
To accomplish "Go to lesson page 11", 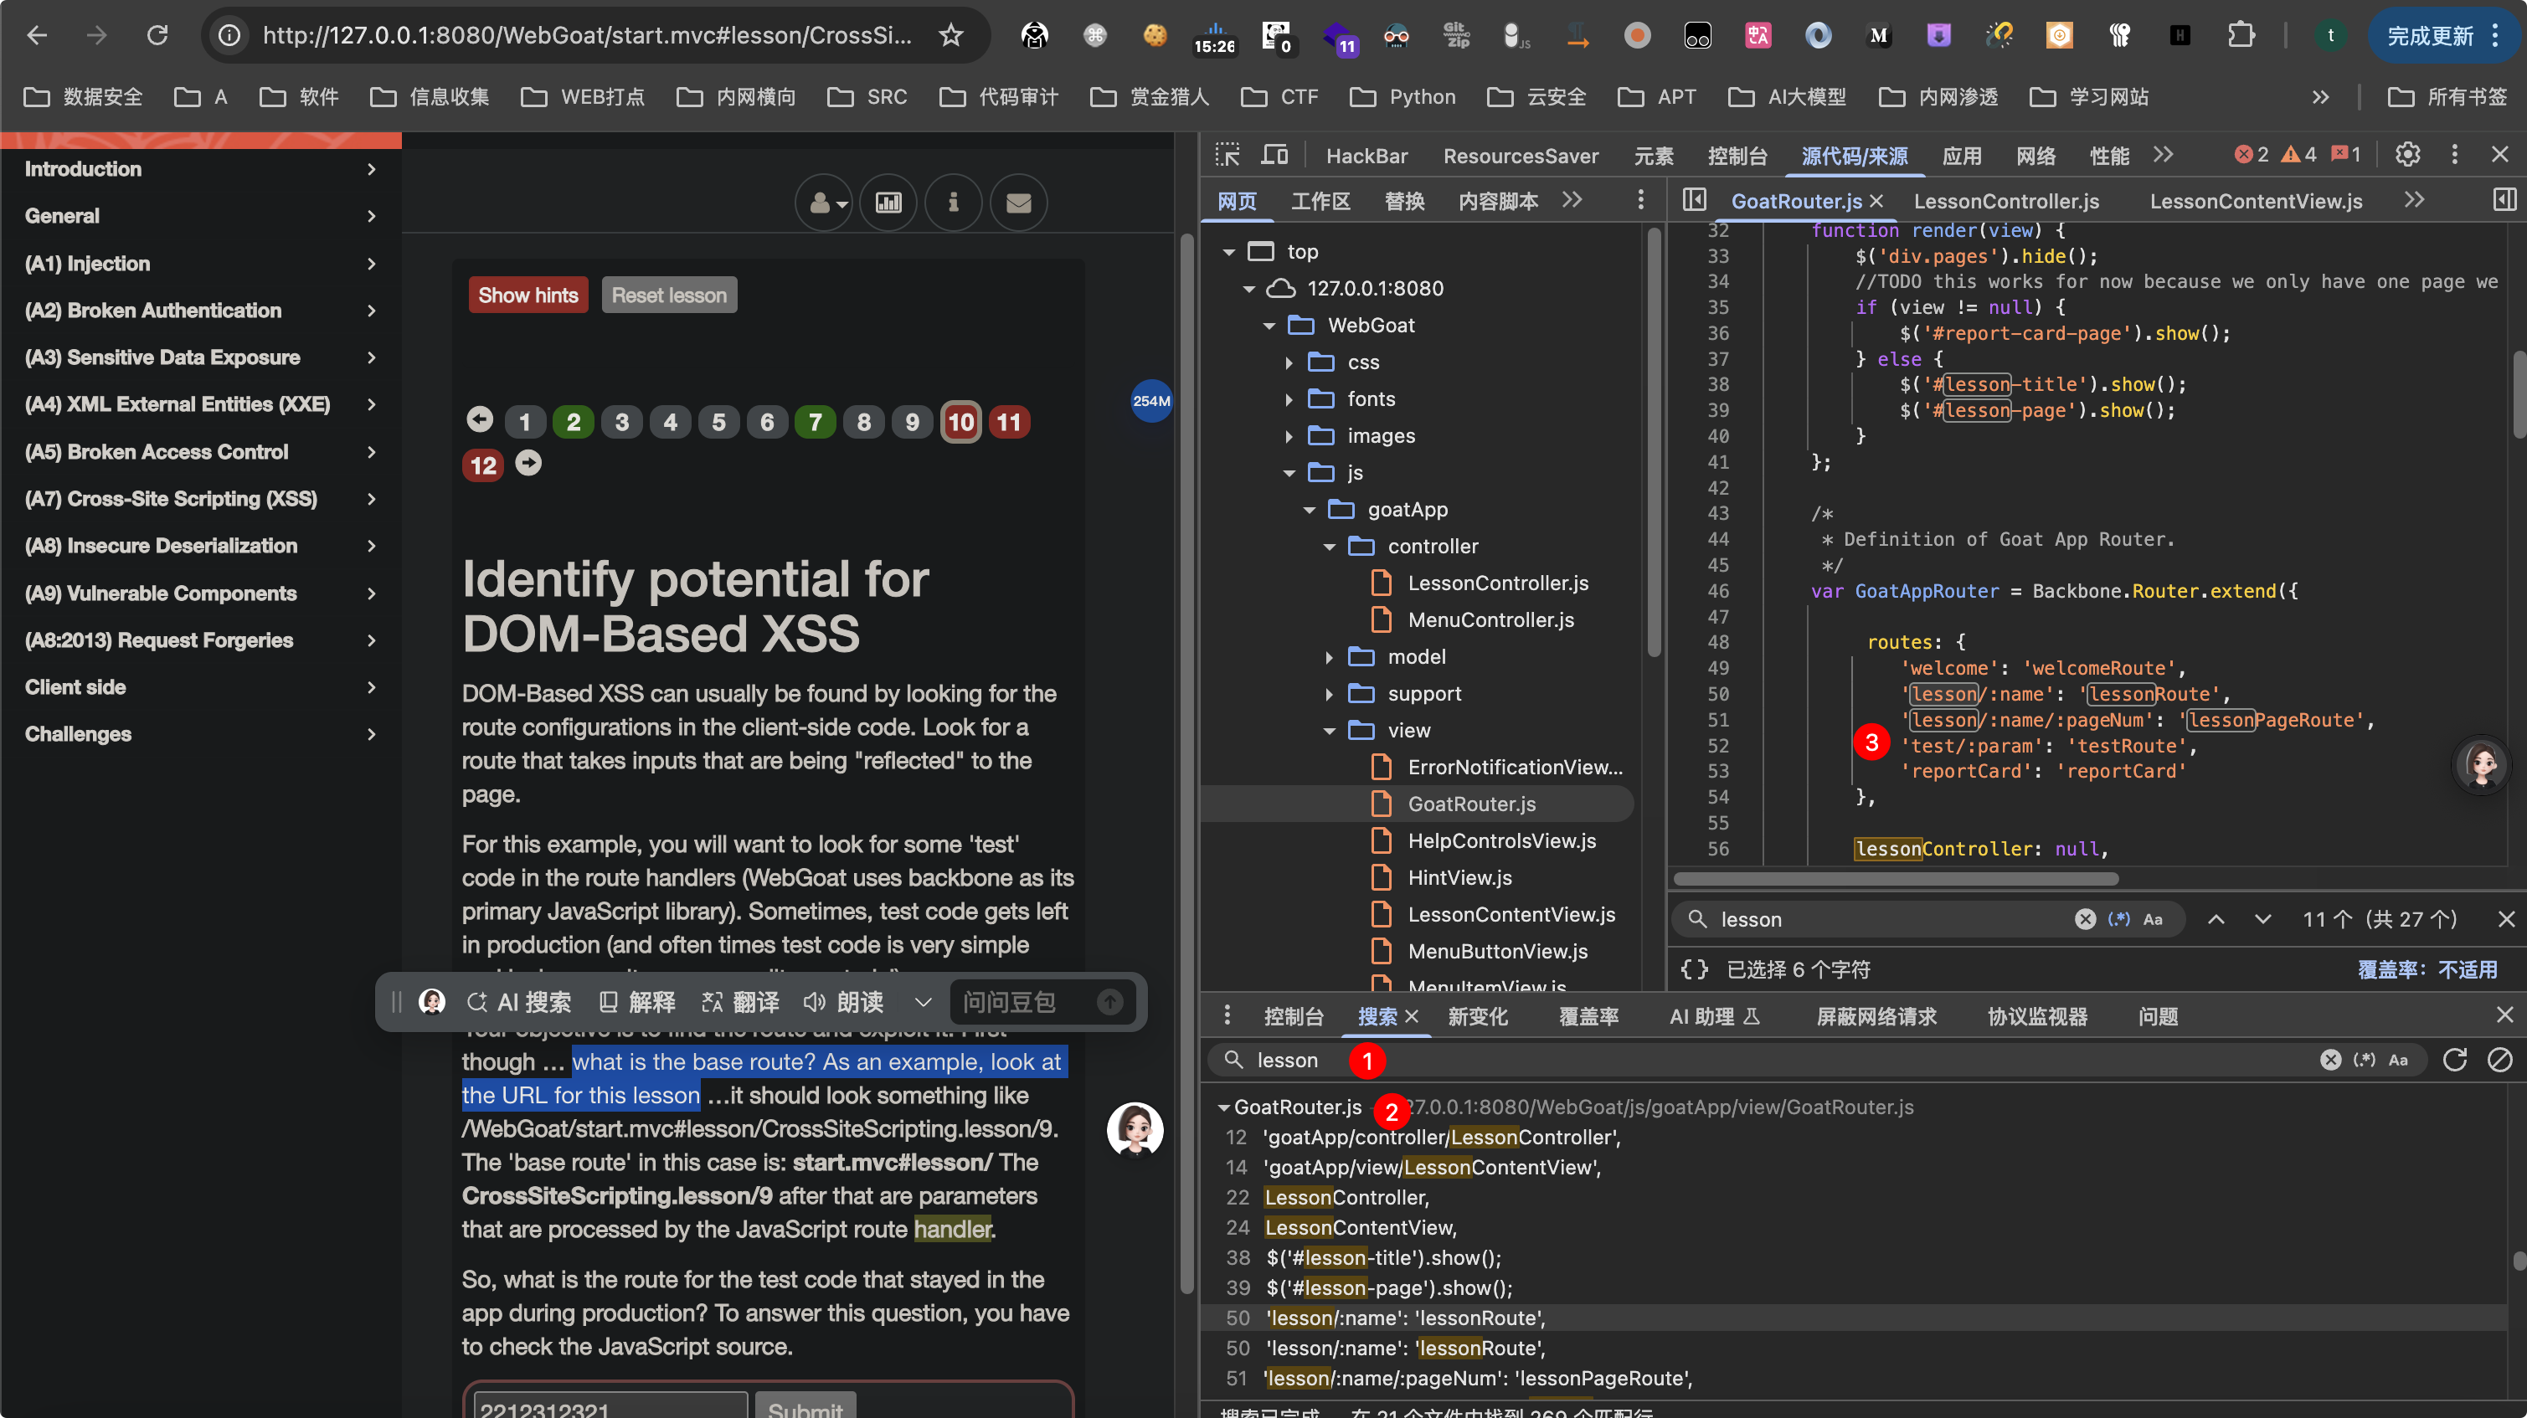I will 1008,422.
